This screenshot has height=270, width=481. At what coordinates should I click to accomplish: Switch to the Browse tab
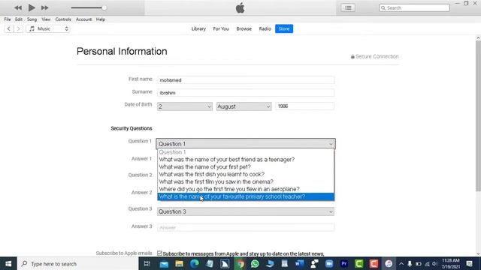point(244,28)
